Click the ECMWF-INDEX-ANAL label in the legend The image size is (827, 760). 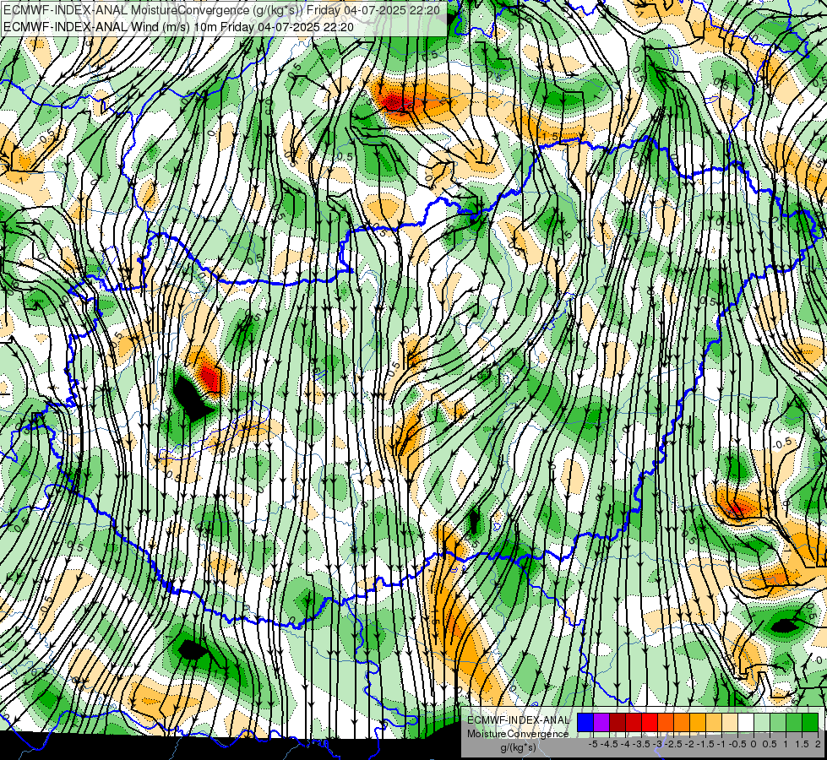519,720
